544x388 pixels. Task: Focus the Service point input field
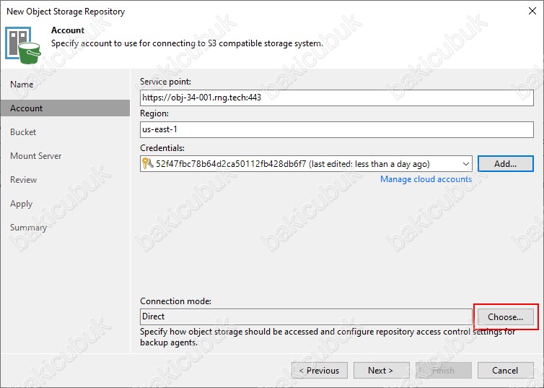tap(337, 98)
